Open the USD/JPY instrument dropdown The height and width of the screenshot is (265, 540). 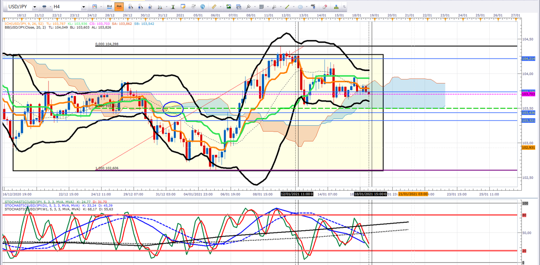click(34, 7)
